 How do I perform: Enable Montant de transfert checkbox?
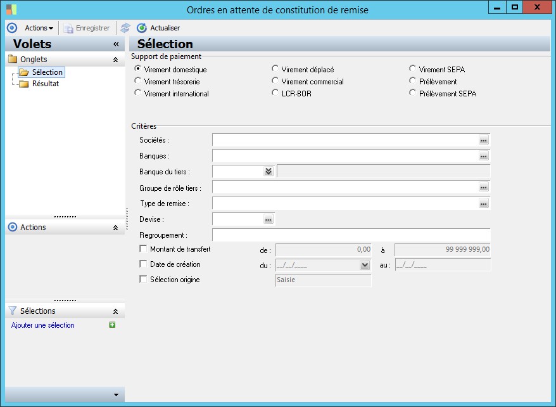143,249
